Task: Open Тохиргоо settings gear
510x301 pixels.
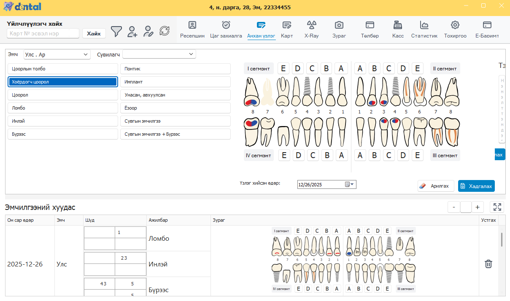Action: (x=455, y=29)
